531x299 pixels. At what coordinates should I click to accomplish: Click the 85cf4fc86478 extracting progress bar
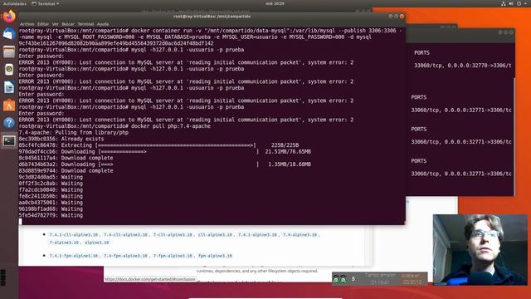[177, 145]
